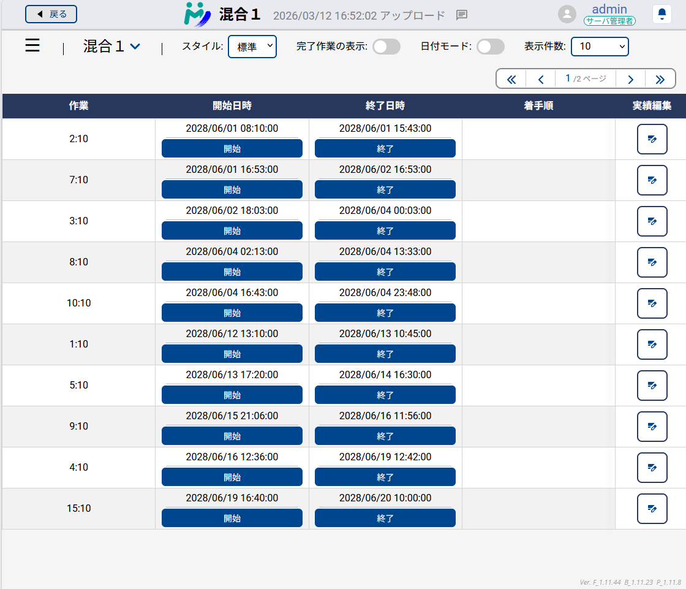Edit actuals for task 4:10
The width and height of the screenshot is (686, 589).
point(652,468)
